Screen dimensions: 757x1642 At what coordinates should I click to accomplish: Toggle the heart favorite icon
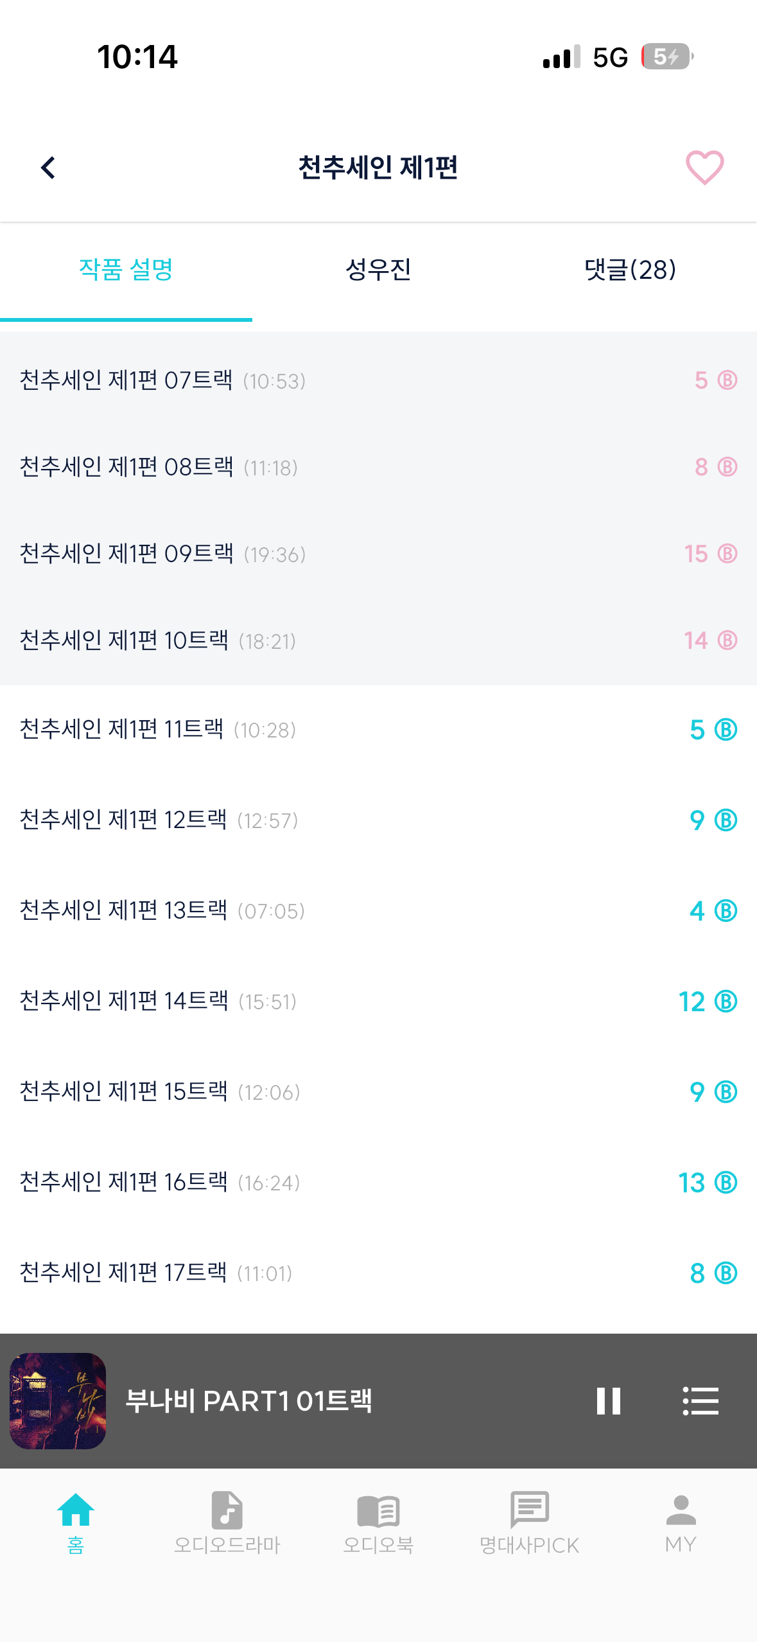click(704, 168)
